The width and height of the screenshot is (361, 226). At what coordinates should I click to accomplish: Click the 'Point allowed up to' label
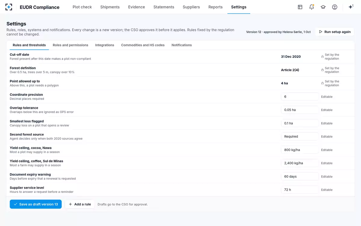tap(25, 81)
